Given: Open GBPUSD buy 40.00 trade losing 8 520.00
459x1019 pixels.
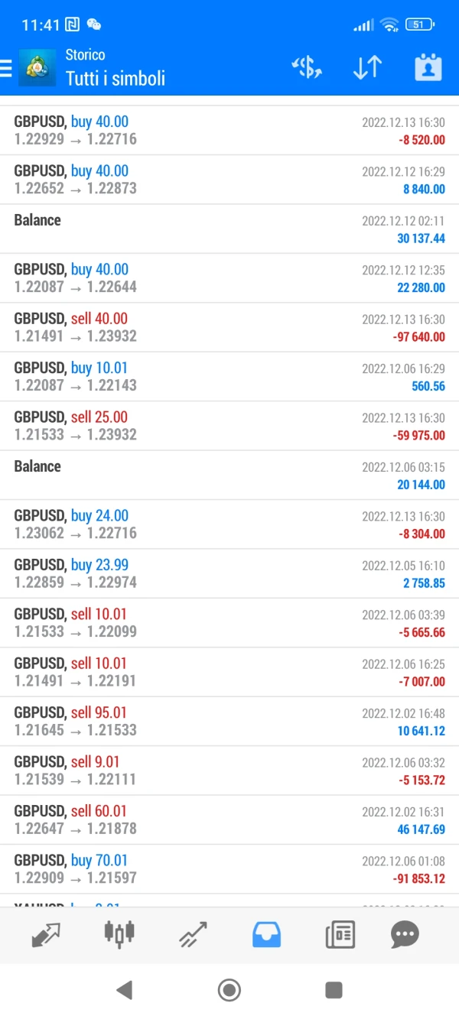Looking at the screenshot, I should (x=229, y=131).
